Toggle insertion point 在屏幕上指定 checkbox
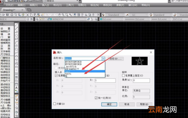The image size is (188, 118). 56,76
